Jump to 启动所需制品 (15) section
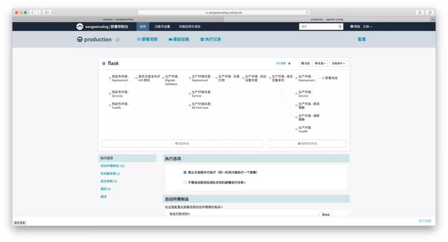448x242 pixels. pyautogui.click(x=112, y=166)
